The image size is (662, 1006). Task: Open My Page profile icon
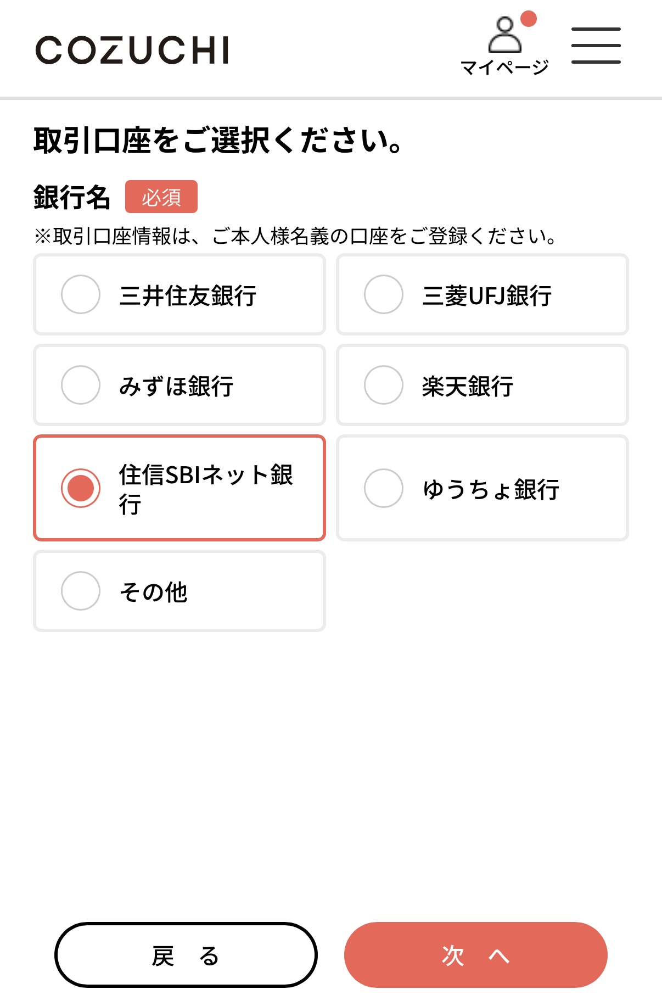click(x=504, y=35)
